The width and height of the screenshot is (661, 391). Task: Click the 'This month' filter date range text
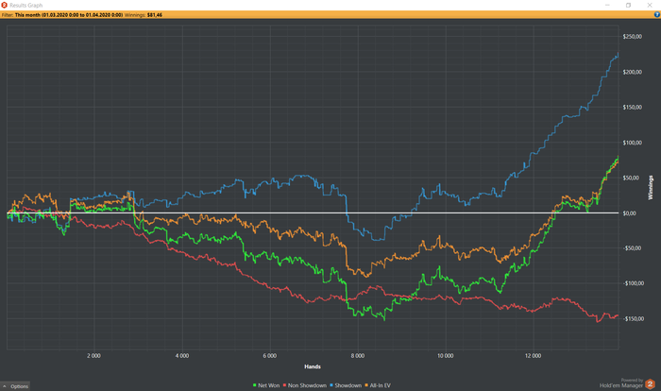(69, 15)
